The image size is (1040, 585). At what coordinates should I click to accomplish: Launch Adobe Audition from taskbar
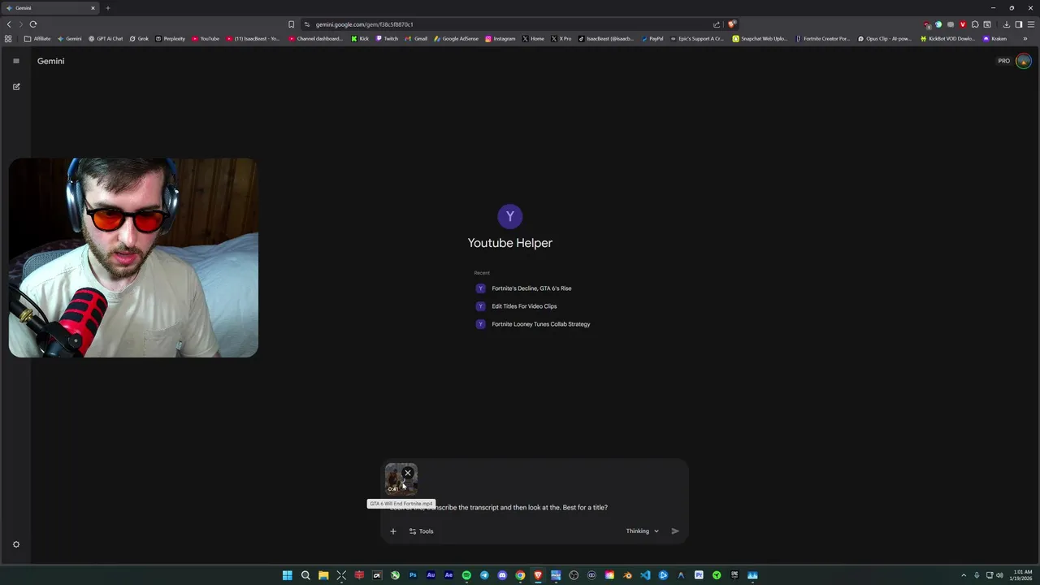point(431,575)
